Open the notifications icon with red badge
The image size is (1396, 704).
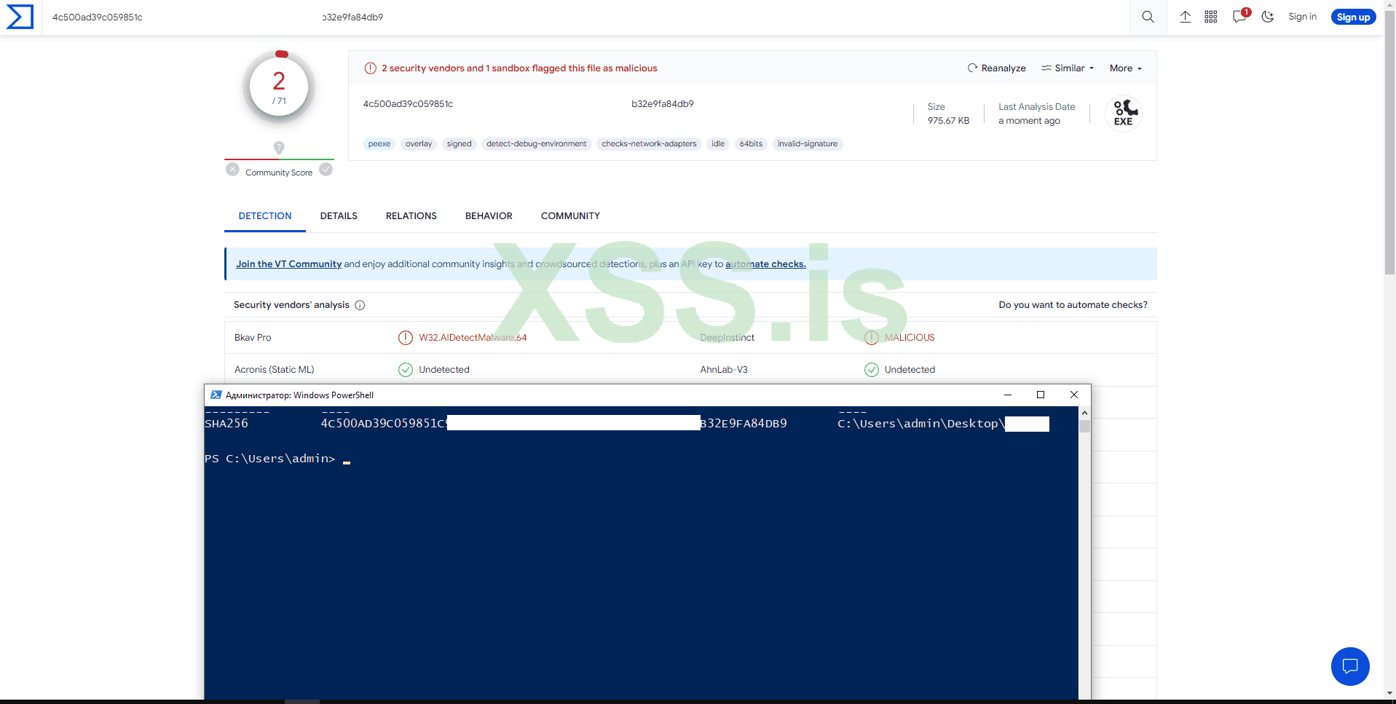1240,16
